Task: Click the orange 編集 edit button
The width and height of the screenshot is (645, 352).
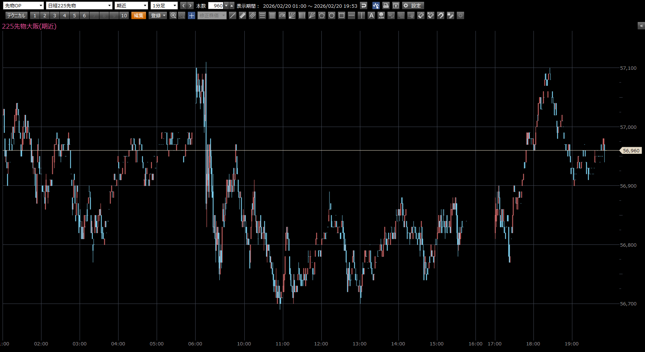Action: click(x=139, y=15)
